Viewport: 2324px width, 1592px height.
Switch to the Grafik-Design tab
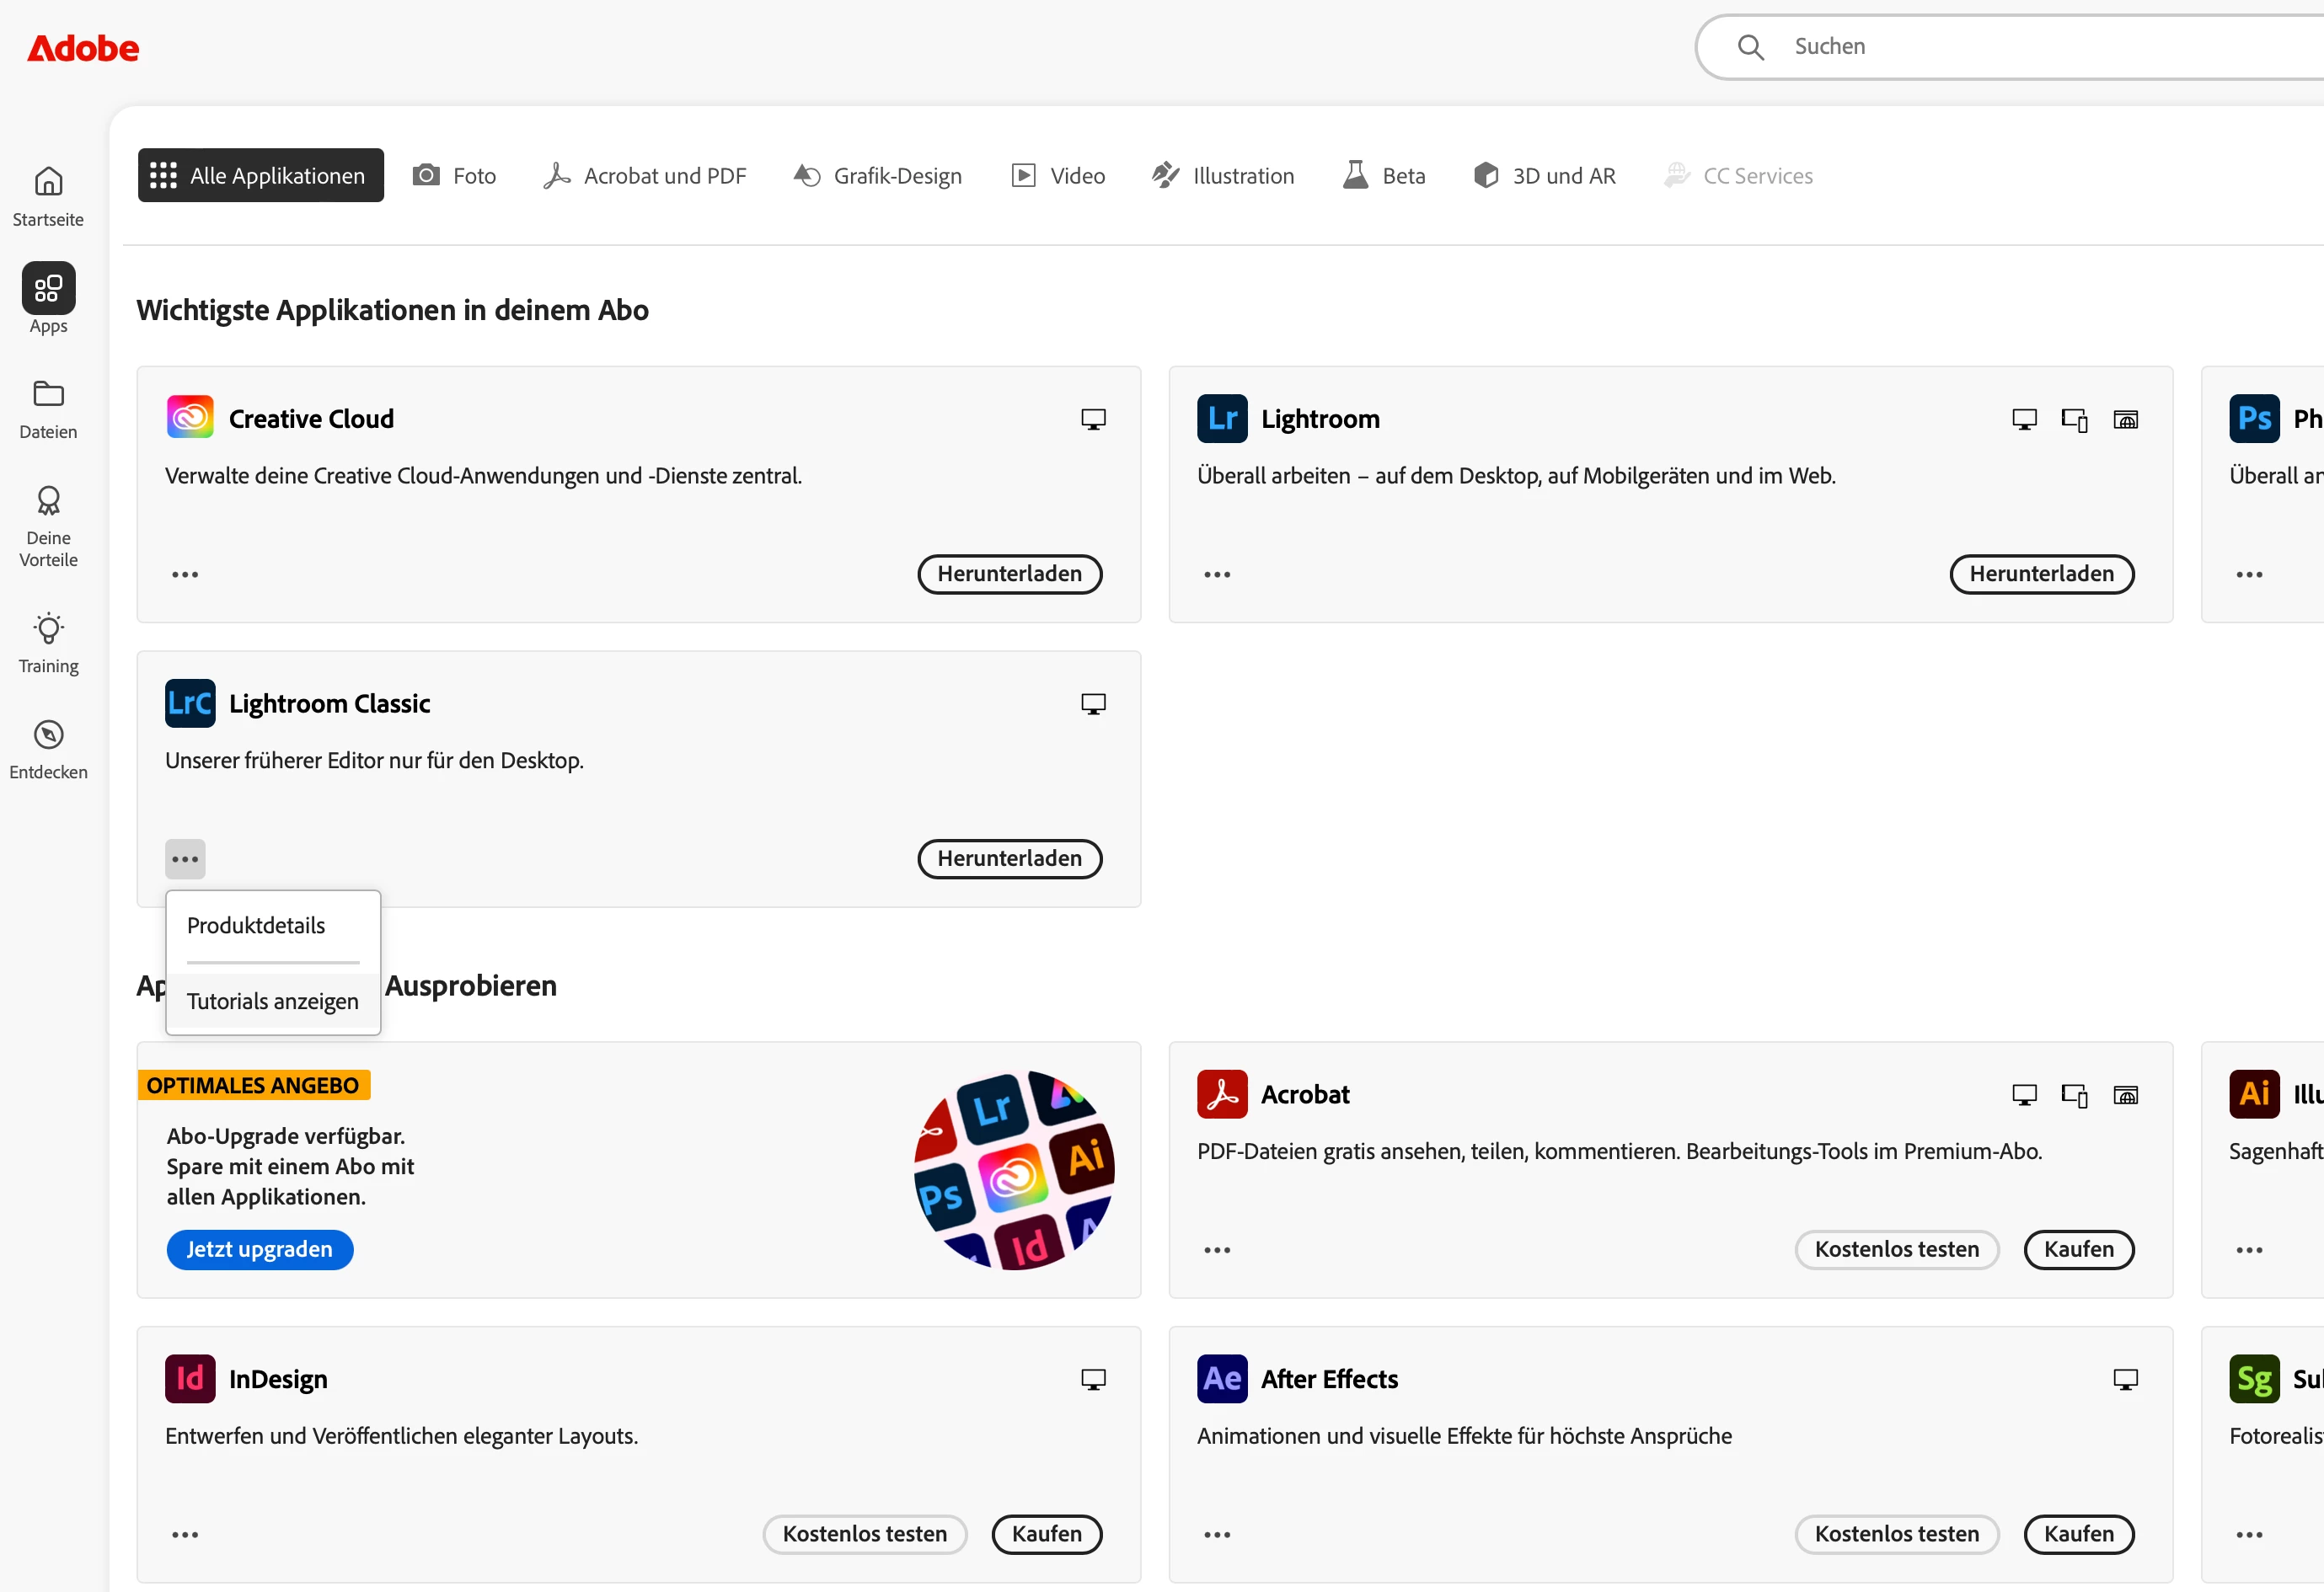tap(877, 176)
